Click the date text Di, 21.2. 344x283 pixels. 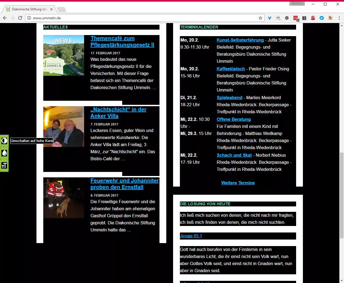[189, 98]
